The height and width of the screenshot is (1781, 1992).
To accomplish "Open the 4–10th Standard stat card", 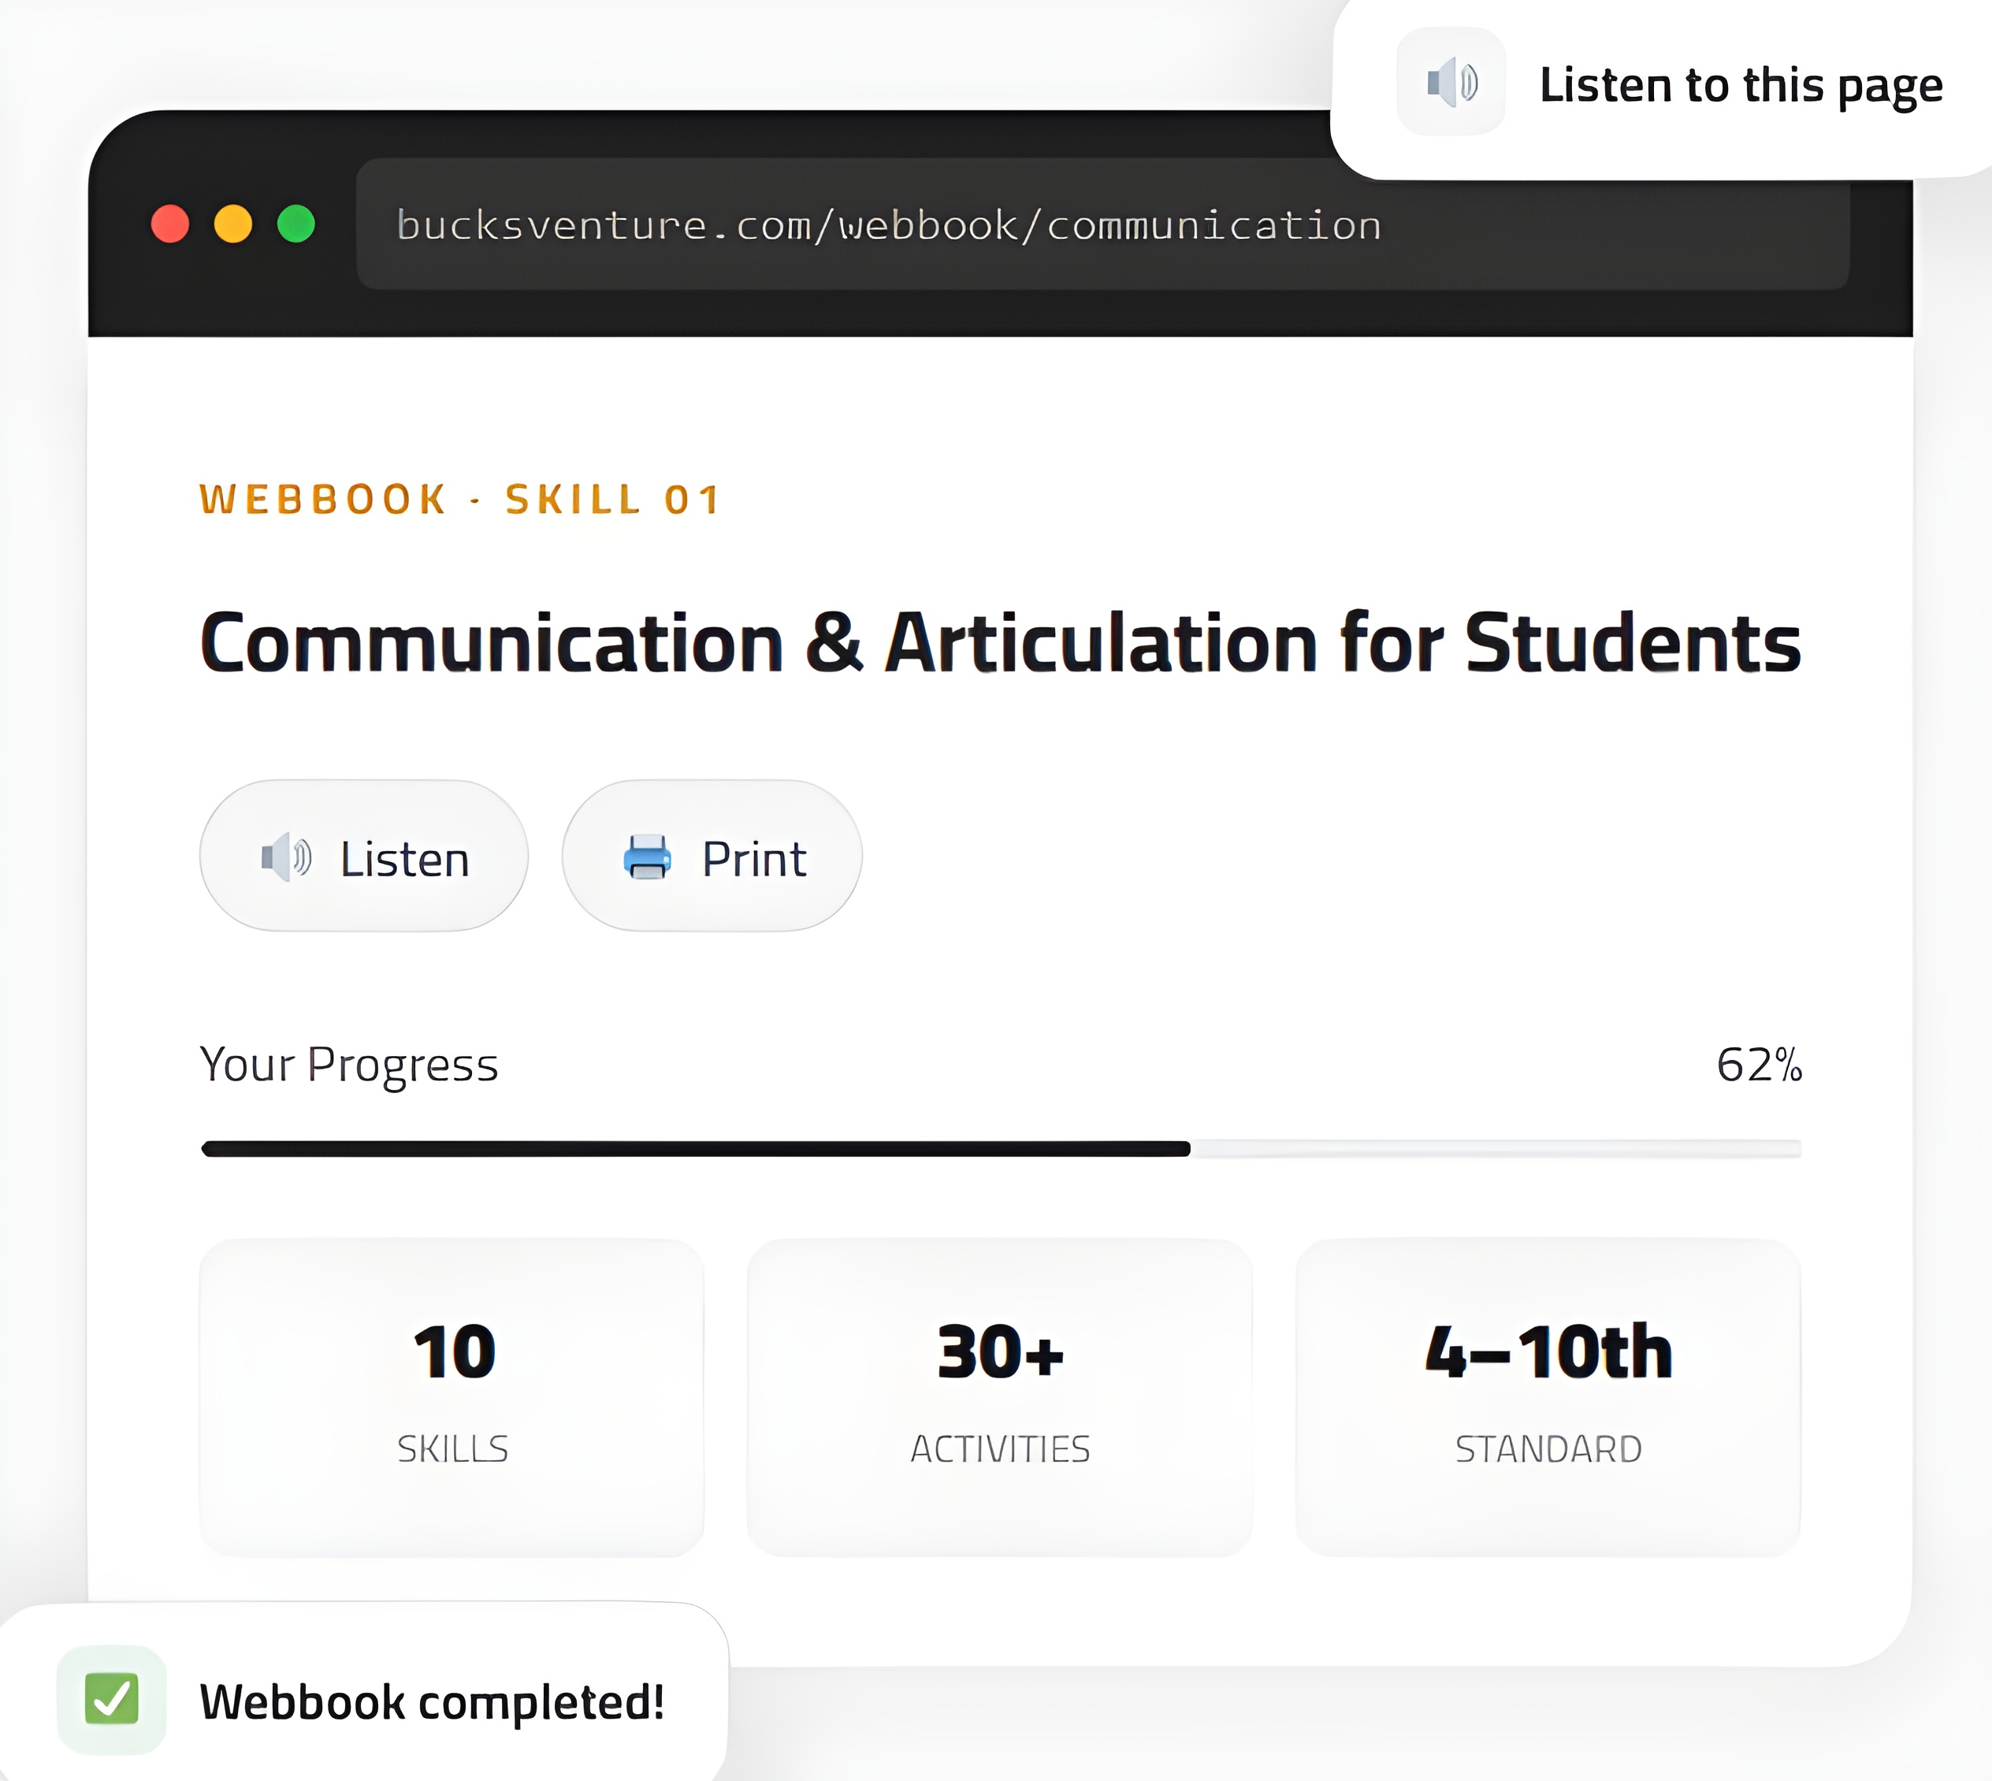I will coord(1548,1396).
